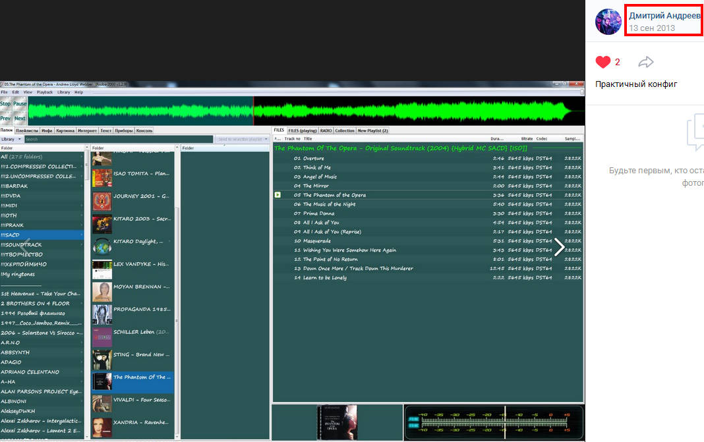Open the Send to selection playlist dropdown

tap(243, 139)
